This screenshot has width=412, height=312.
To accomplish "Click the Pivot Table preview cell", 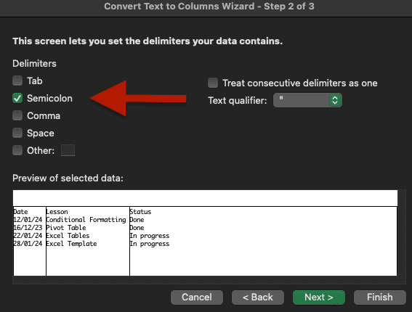I will coord(66,228).
